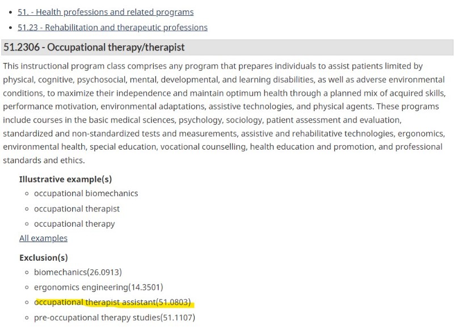This screenshot has width=454, height=330.
Task: Open '51.23 - Rehabilitation and therapeutic professions' link
Action: pos(112,27)
